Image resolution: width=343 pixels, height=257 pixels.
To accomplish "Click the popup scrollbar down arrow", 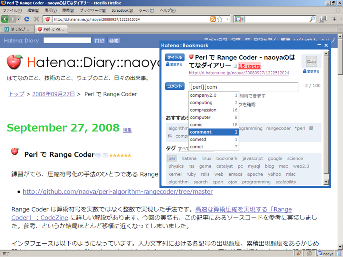I will (x=326, y=182).
